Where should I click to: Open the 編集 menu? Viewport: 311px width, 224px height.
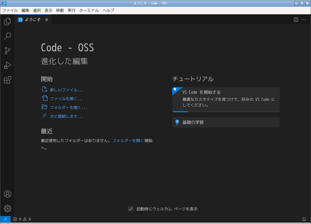coord(25,10)
